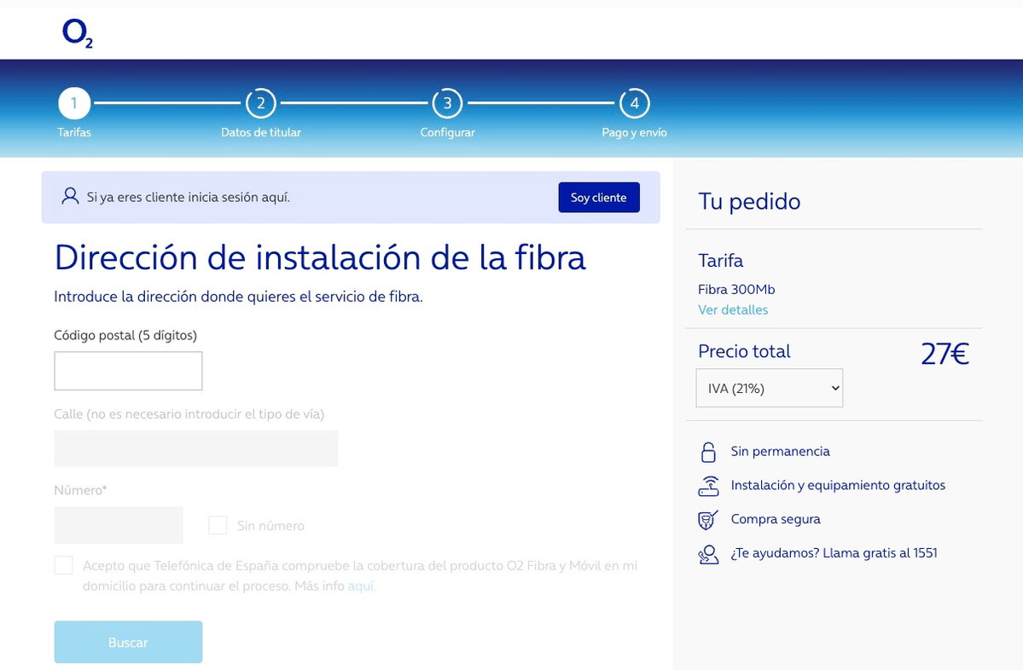Click the user icon in login banner
This screenshot has height=670, width=1023.
(70, 196)
